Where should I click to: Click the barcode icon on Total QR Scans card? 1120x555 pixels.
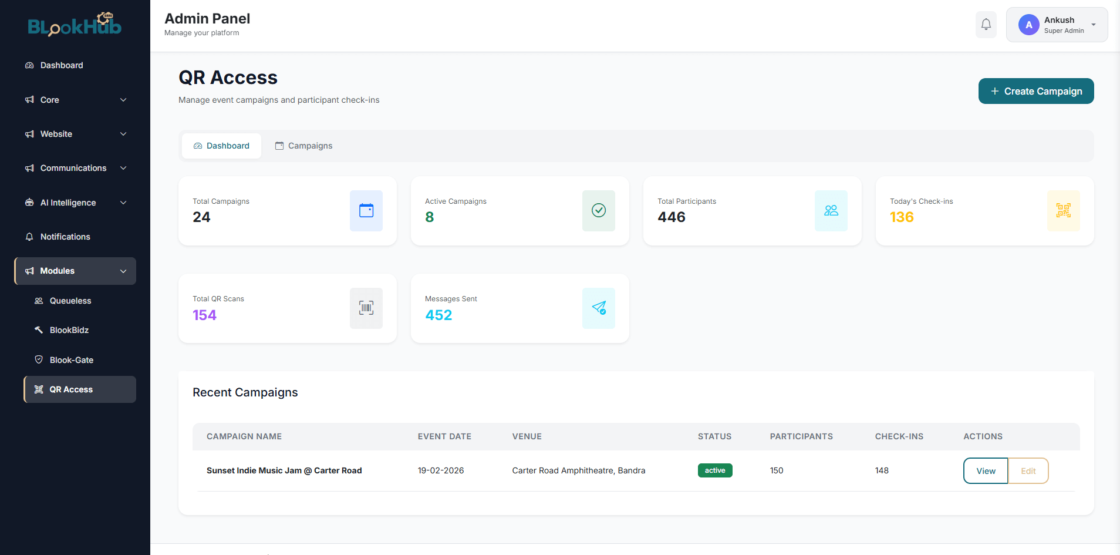[x=366, y=308]
